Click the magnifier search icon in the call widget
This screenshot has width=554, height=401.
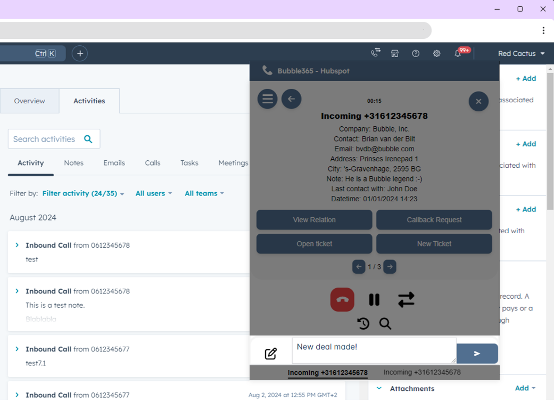coord(385,323)
